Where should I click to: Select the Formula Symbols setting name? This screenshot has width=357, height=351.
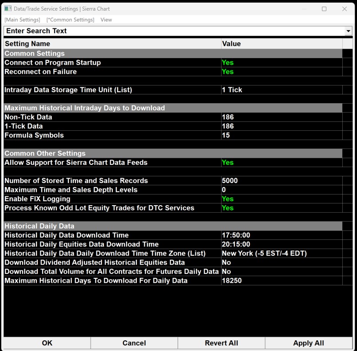(x=112, y=135)
